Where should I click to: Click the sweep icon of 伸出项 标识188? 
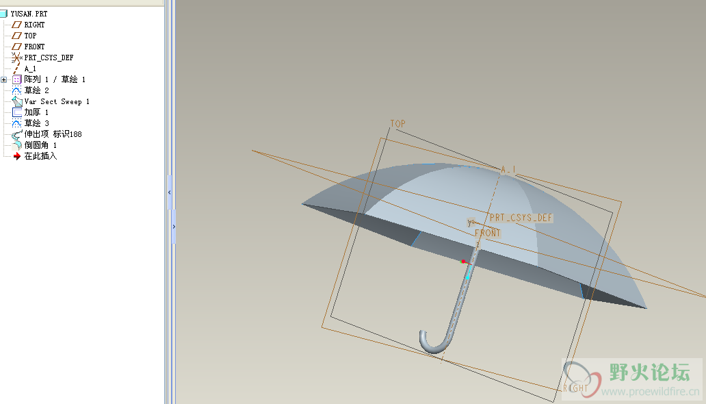click(x=16, y=134)
